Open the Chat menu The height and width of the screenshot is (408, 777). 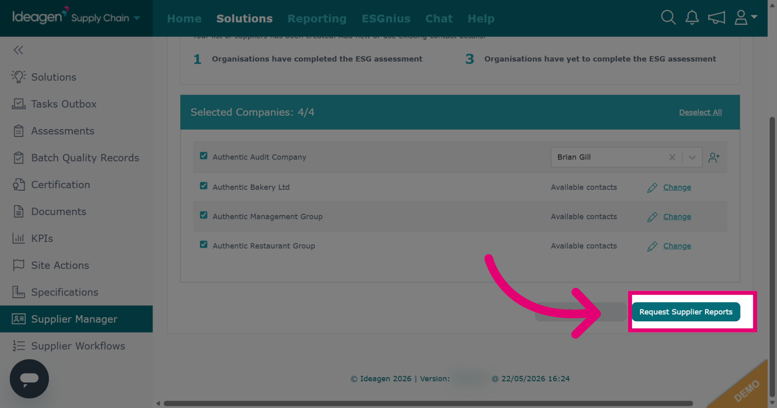point(439,19)
